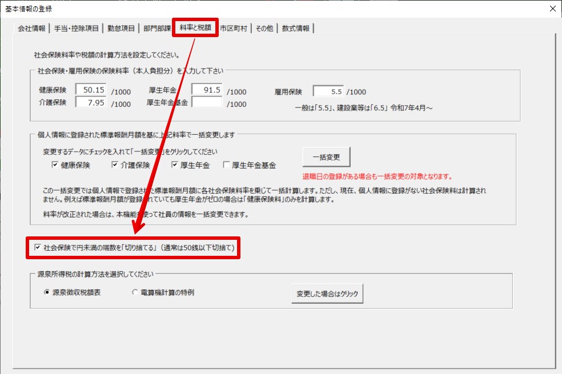Open the その他 tab
The height and width of the screenshot is (374, 562).
pos(264,28)
